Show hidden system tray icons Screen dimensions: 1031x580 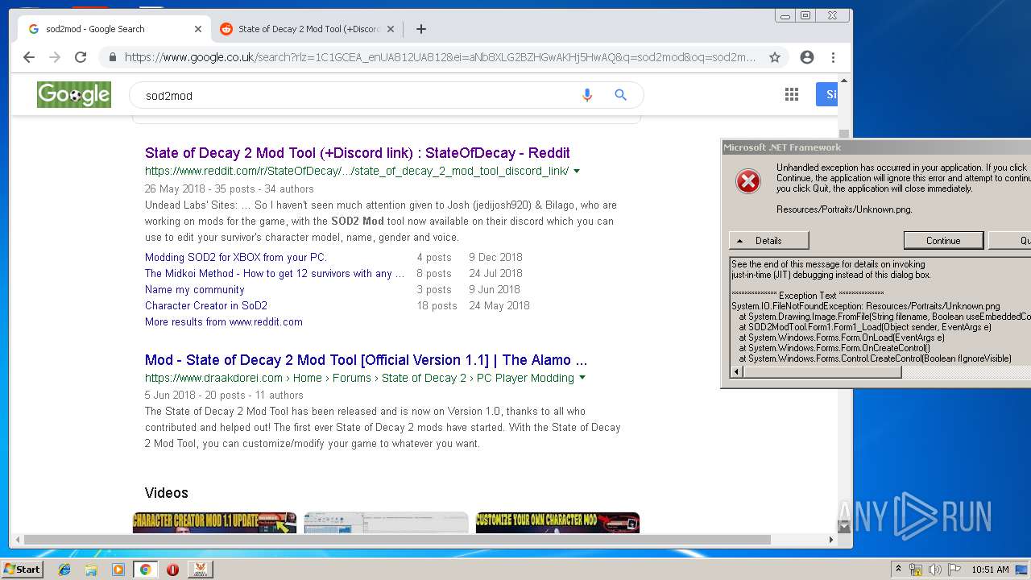tap(899, 570)
